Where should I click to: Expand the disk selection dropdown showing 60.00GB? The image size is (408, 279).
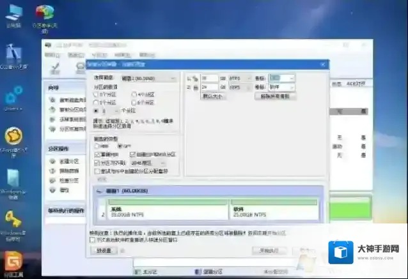coord(153,78)
